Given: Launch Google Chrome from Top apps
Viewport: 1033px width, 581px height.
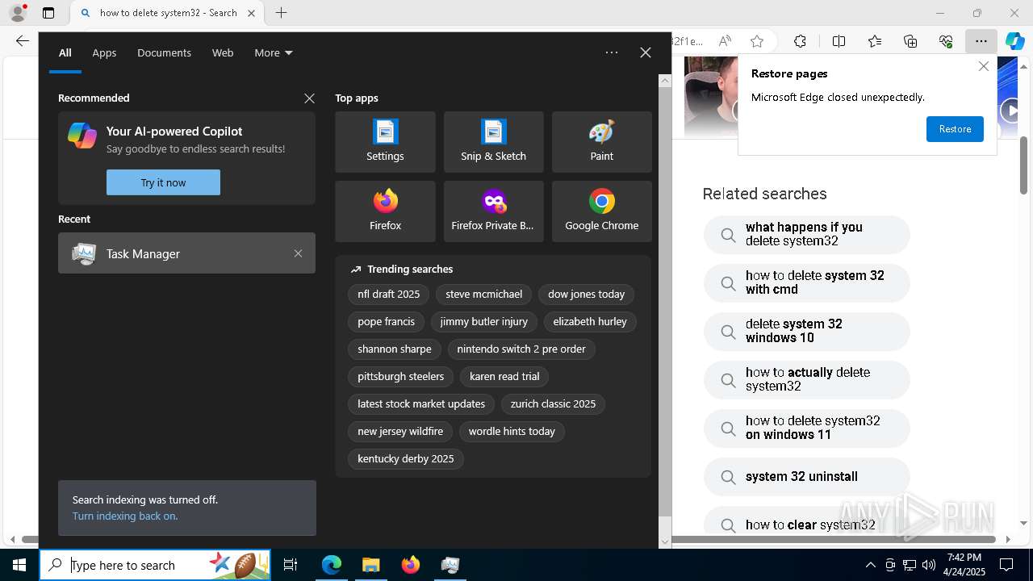Looking at the screenshot, I should [x=601, y=211].
